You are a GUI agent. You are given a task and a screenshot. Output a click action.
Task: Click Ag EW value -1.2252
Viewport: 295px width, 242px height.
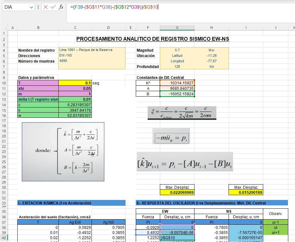75,238
